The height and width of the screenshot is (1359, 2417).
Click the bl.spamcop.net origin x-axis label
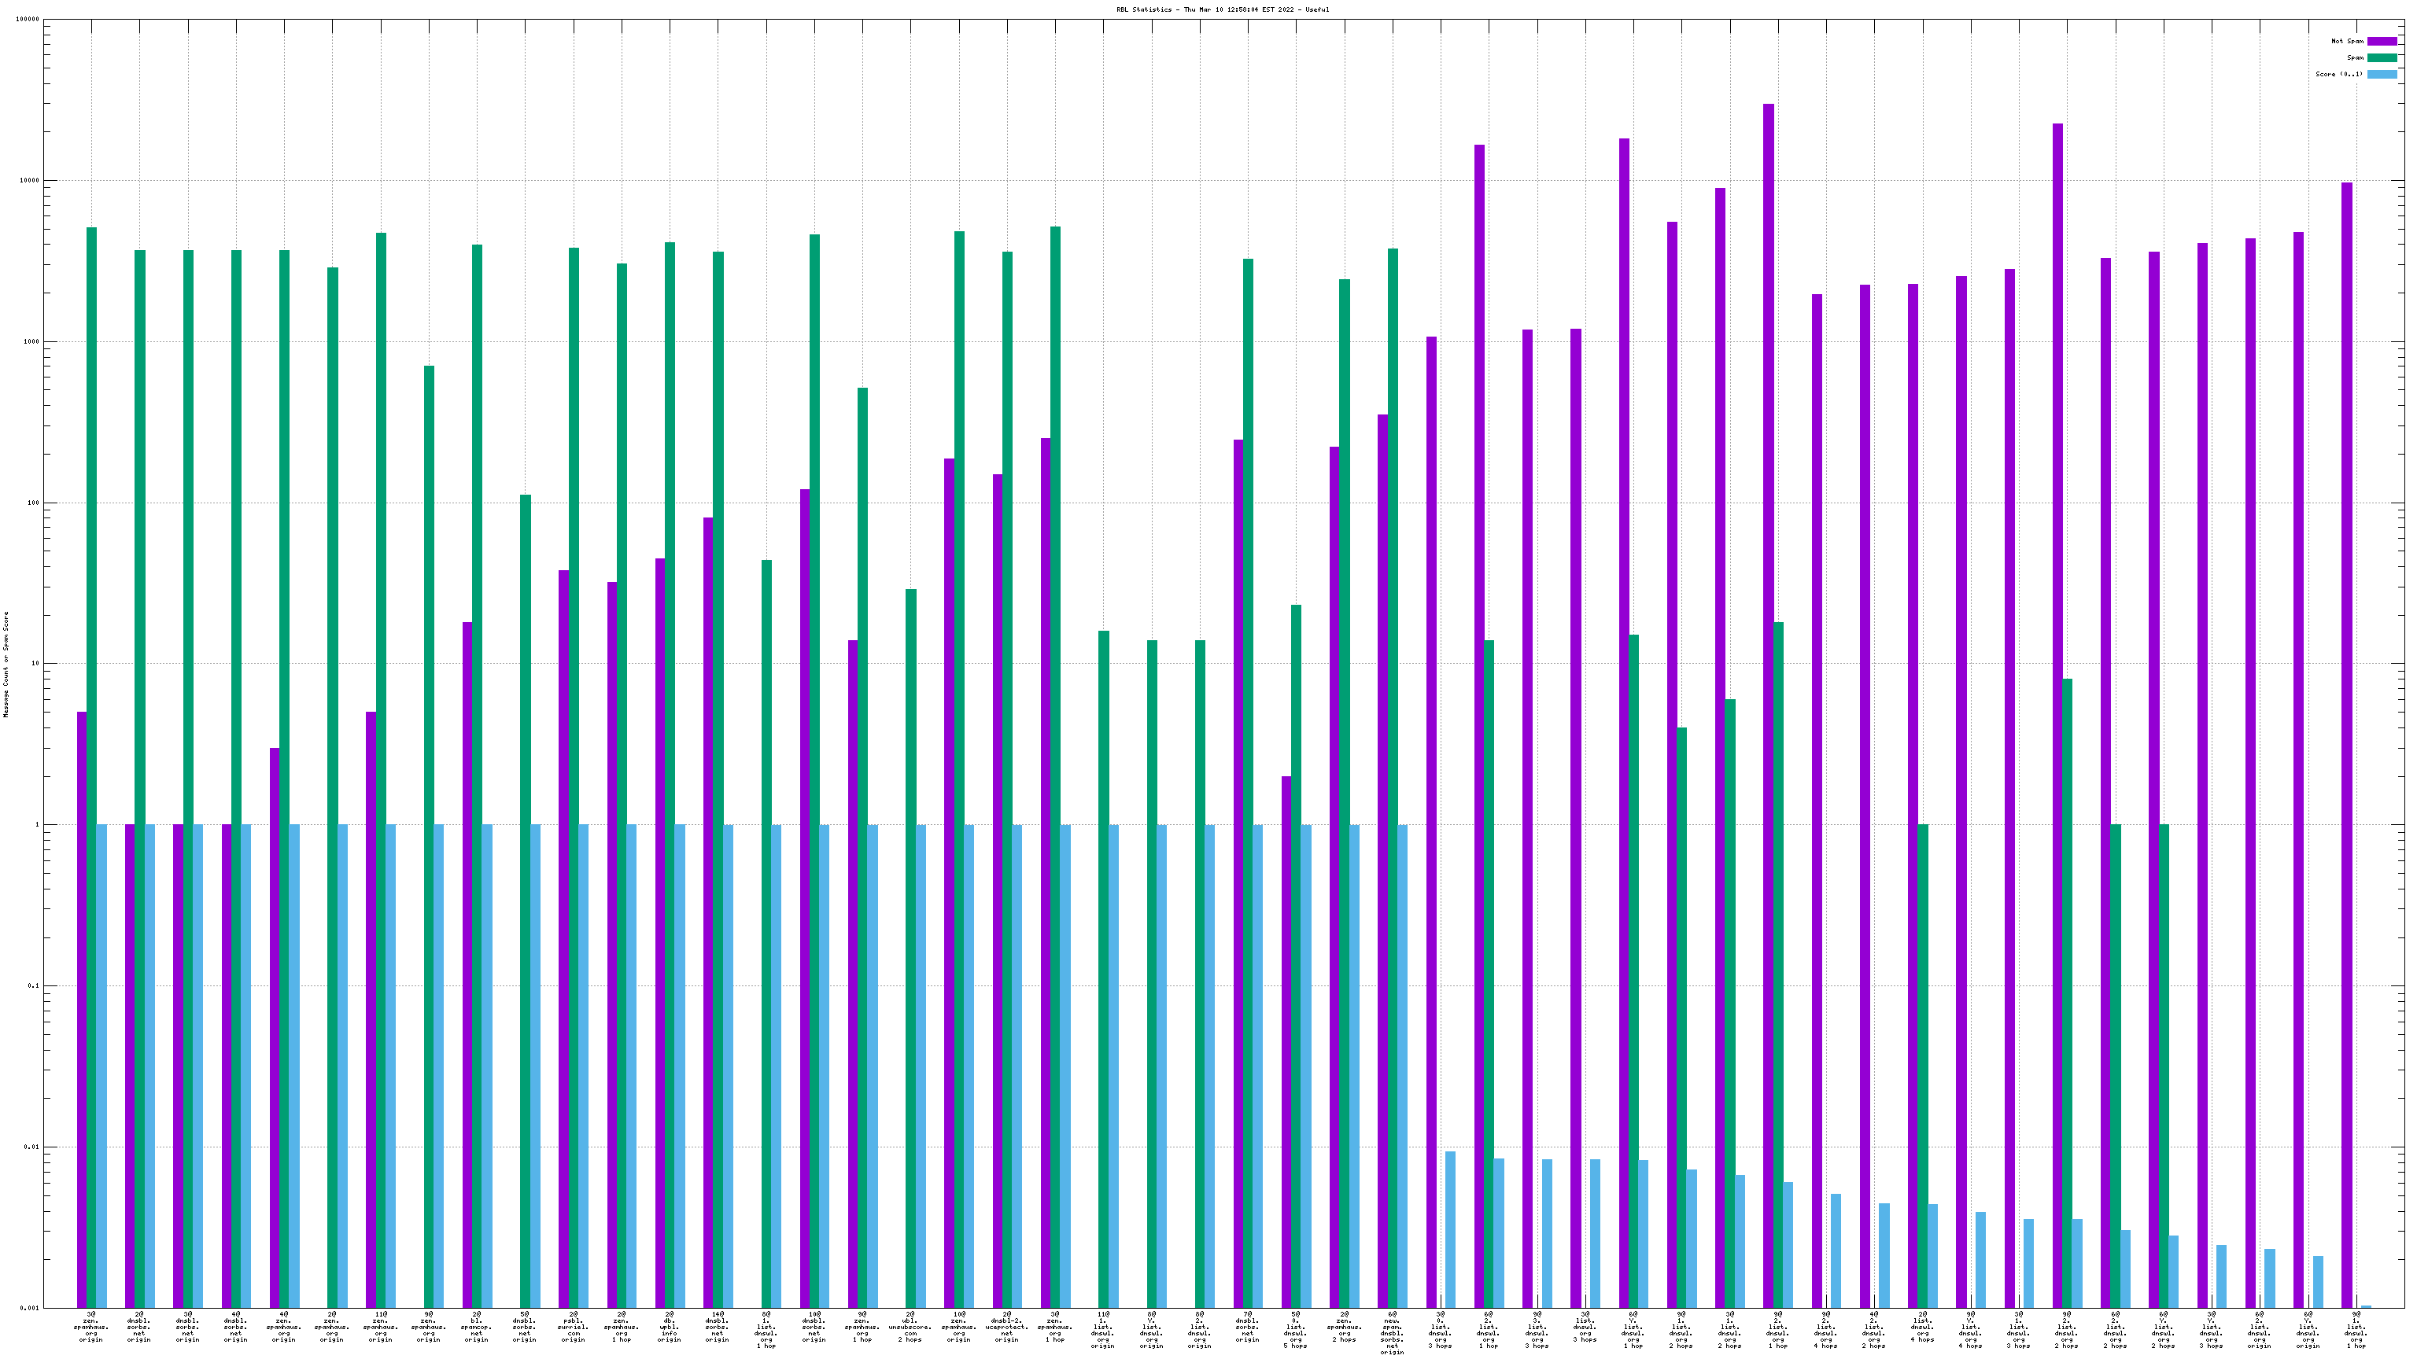coord(477,1327)
